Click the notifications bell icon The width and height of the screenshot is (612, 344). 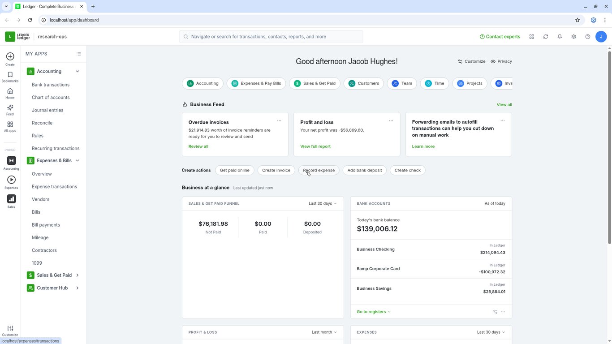(x=560, y=37)
